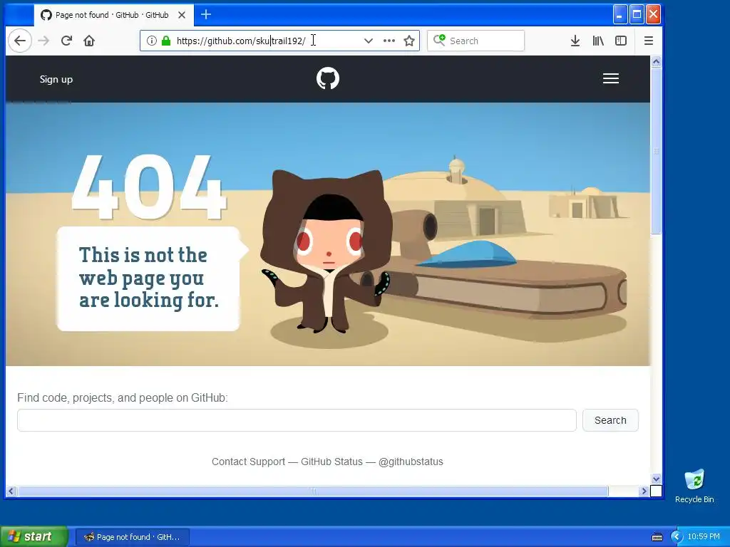
Task: Focus the Firefox Search field
Action: 475,41
